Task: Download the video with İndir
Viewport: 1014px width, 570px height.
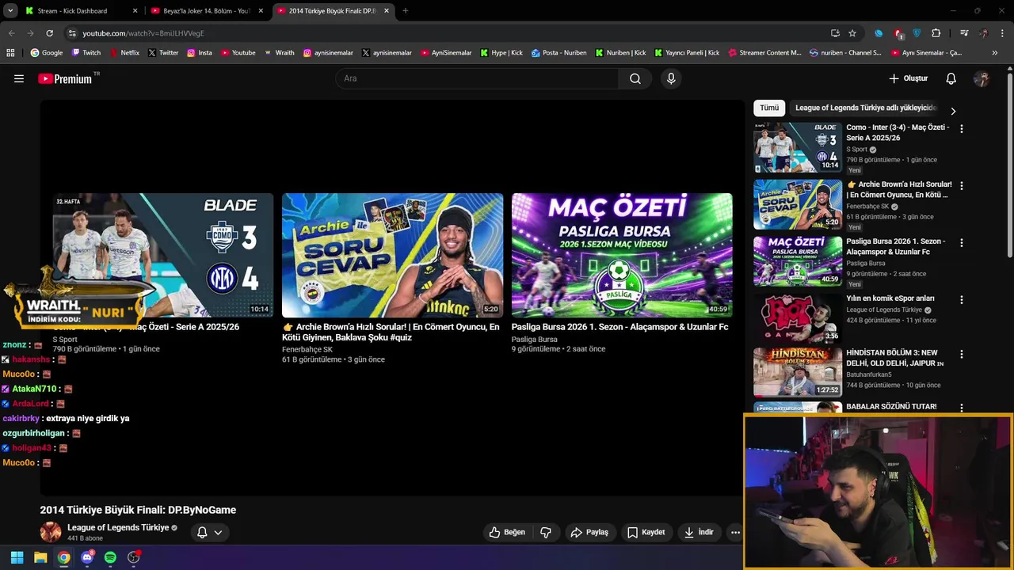Action: pos(700,532)
